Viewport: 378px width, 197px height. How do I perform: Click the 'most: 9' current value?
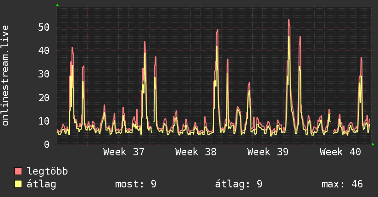(136, 184)
